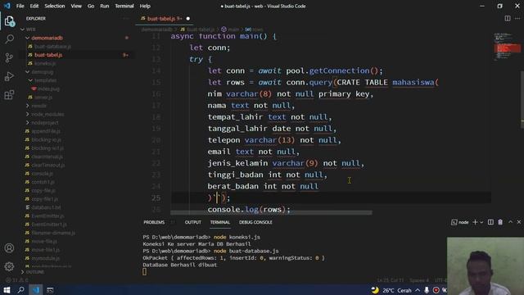Open the Manage gear icon

tap(9, 266)
